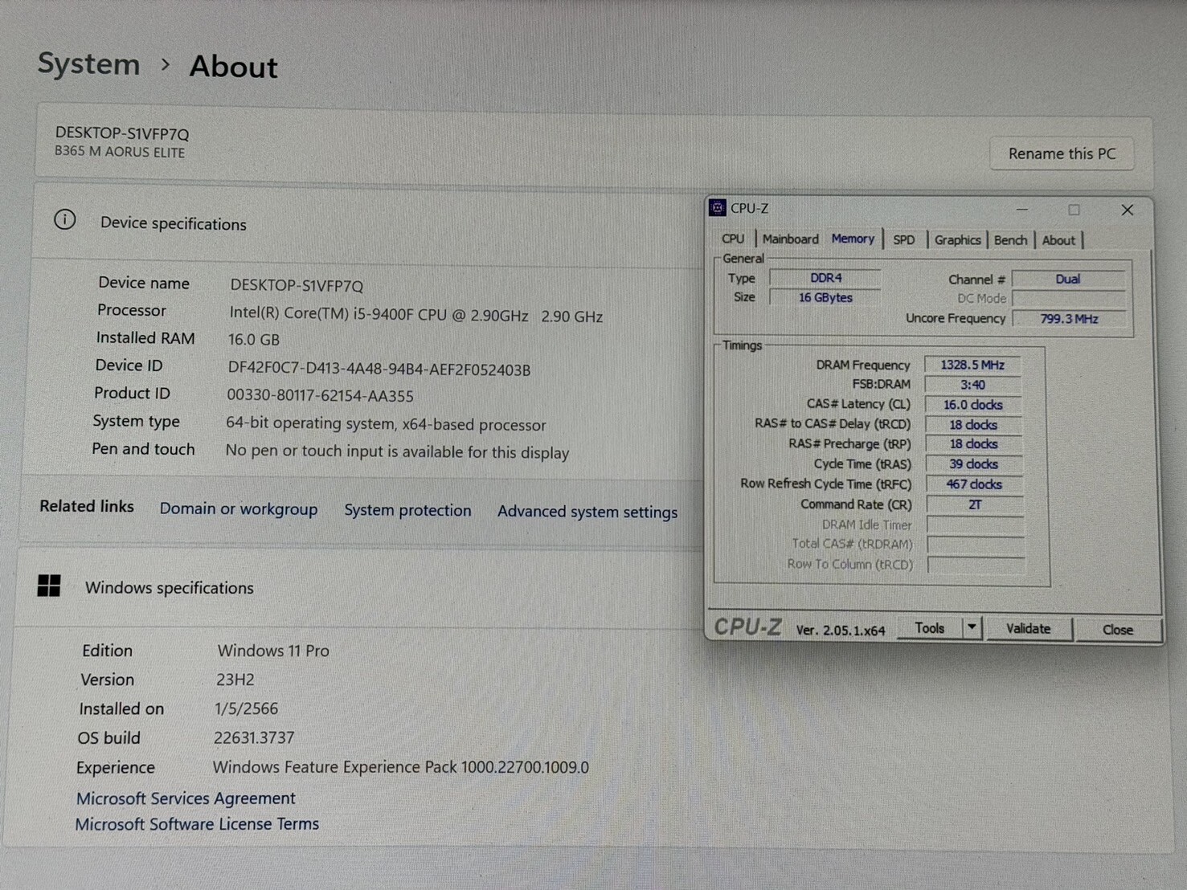The height and width of the screenshot is (890, 1187).
Task: Open Microsoft Software License Terms link
Action: [197, 824]
